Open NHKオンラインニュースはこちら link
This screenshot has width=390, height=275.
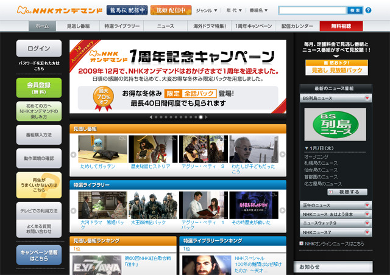click(335, 244)
